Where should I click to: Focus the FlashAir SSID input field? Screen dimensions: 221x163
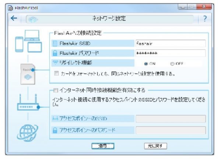point(171,43)
